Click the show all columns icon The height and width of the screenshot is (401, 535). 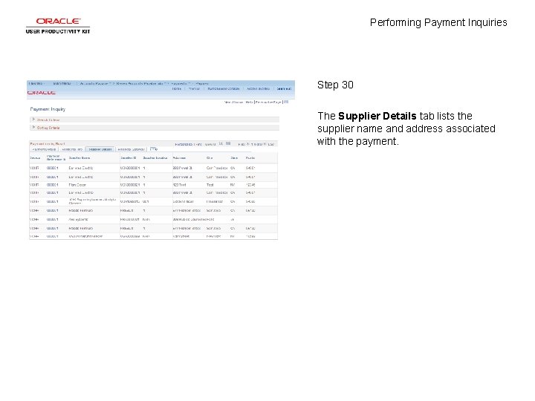click(x=153, y=149)
